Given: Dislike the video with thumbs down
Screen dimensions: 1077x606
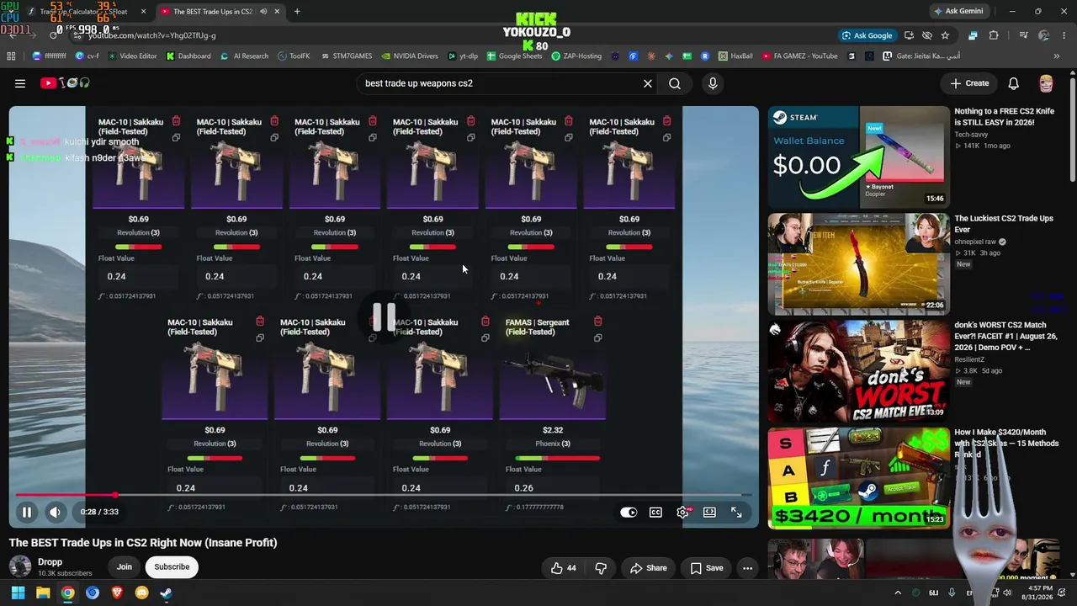Looking at the screenshot, I should (601, 568).
